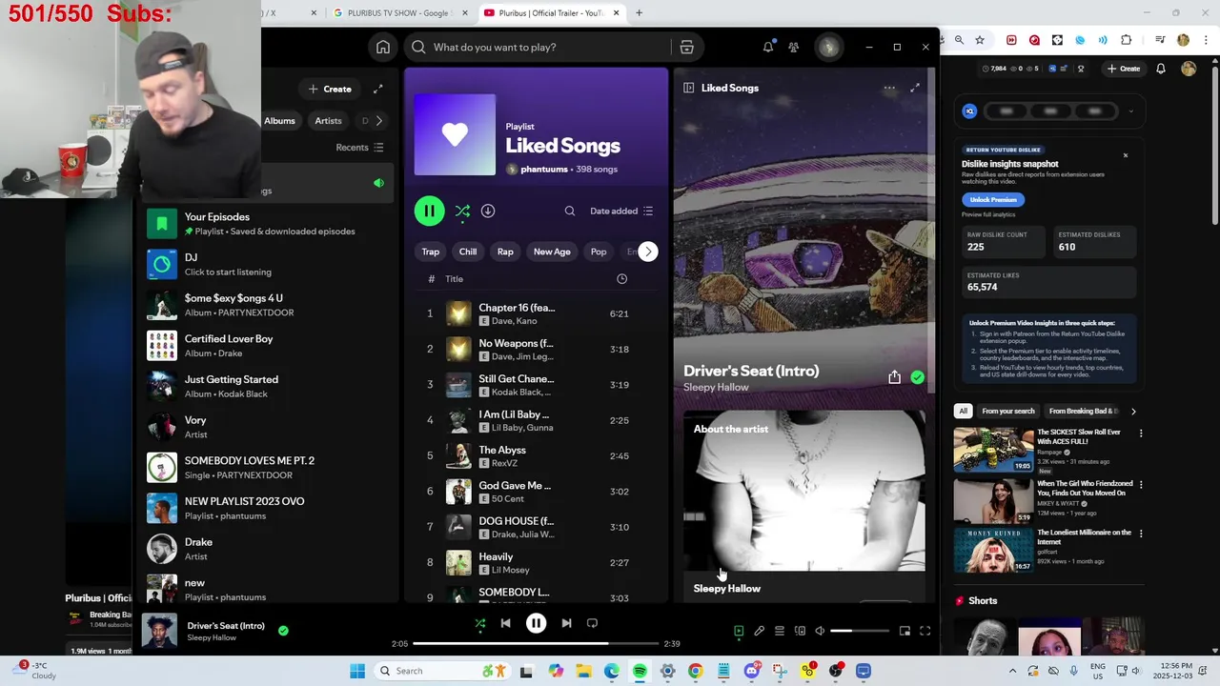Screen dimensions: 1220x686
Task: Show more genre filter chips
Action: tap(647, 252)
